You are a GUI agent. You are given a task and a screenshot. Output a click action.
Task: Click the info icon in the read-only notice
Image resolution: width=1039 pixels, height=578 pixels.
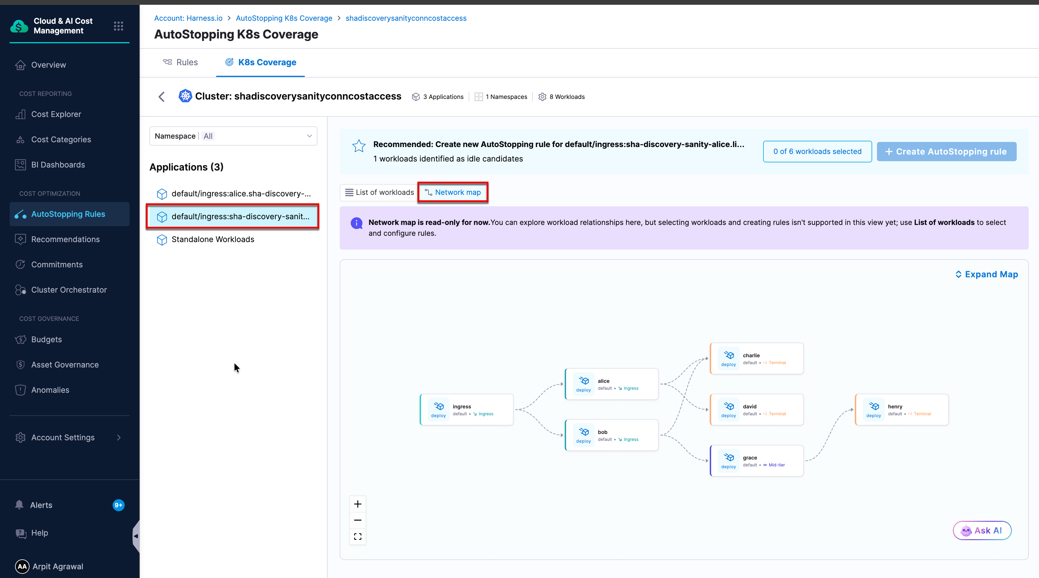tap(357, 223)
